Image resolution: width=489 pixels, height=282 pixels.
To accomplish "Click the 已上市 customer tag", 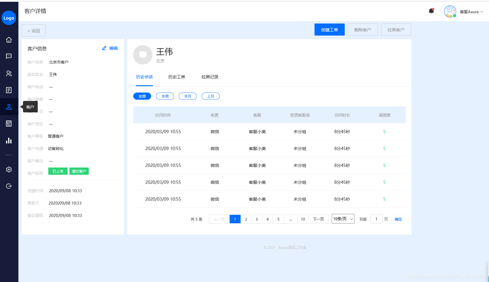I will pos(58,171).
